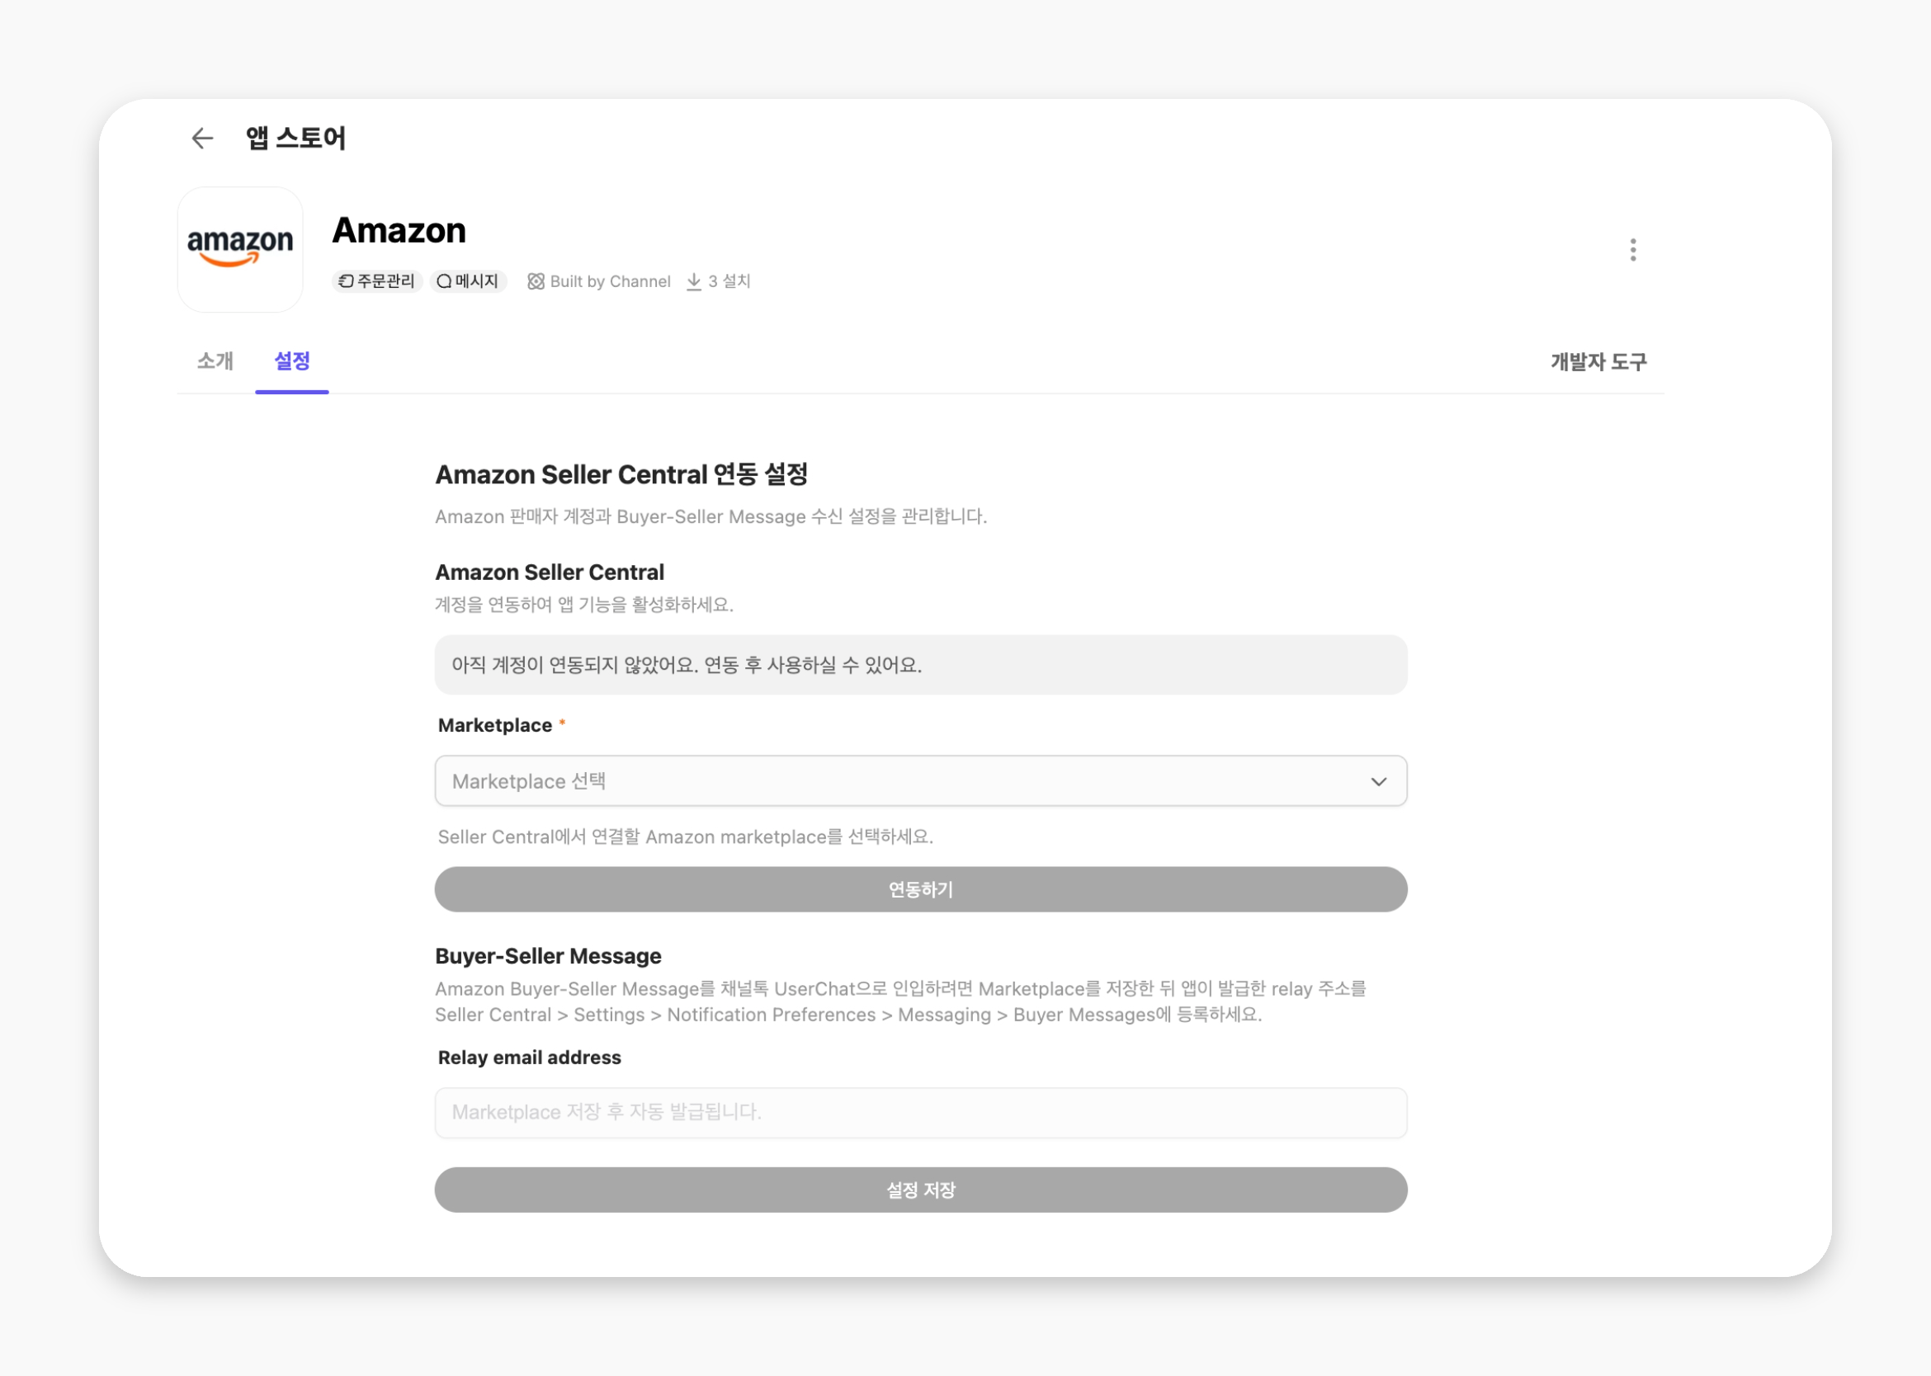Viewport: 1931px width, 1376px height.
Task: Expand the Marketplace 선택 dropdown
Action: [x=921, y=781]
